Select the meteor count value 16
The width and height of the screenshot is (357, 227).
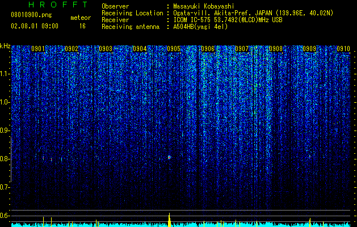pyautogui.click(x=82, y=26)
